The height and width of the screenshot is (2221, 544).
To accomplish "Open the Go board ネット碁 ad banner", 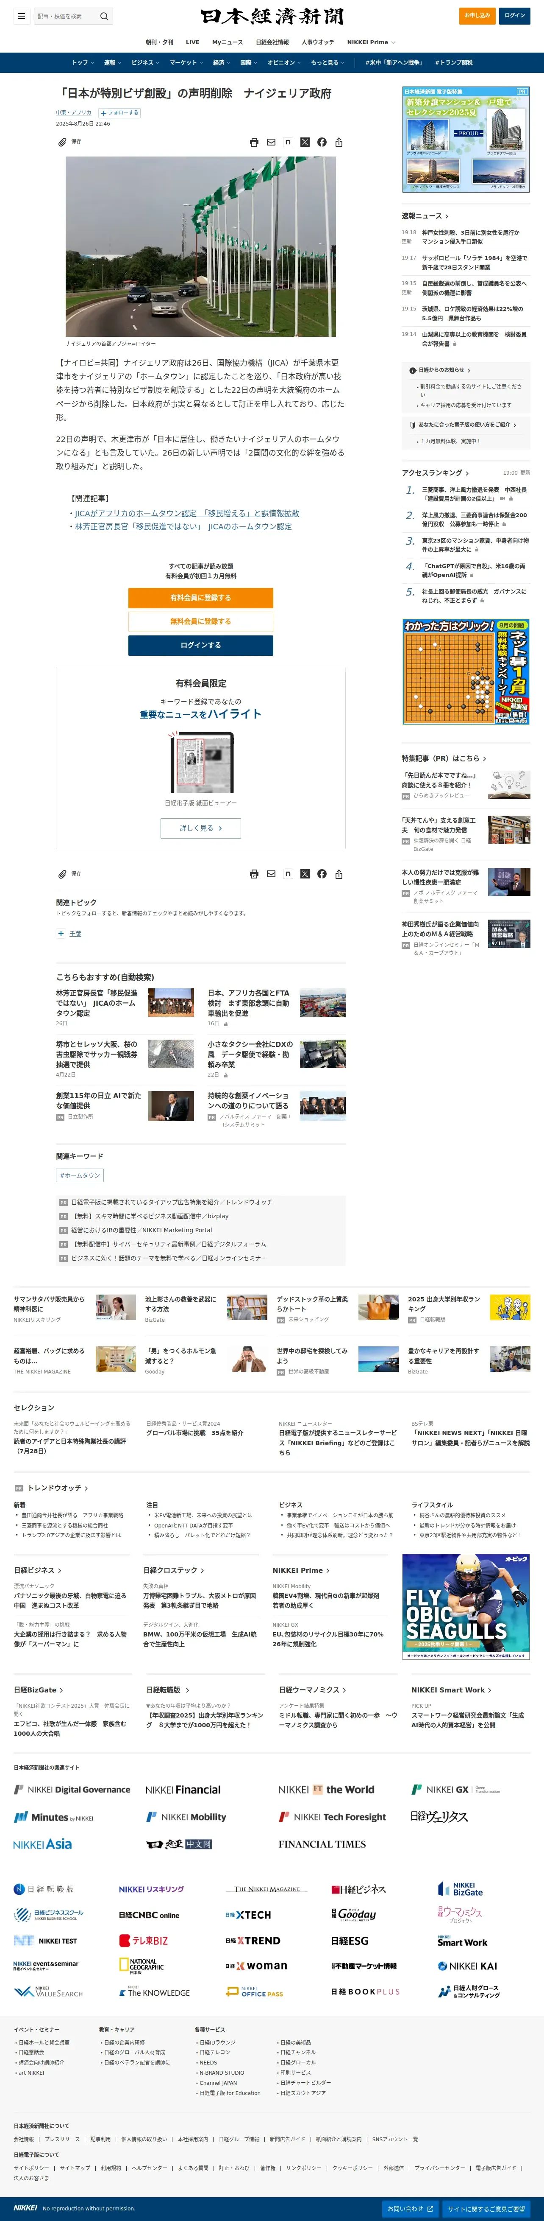I will (466, 671).
